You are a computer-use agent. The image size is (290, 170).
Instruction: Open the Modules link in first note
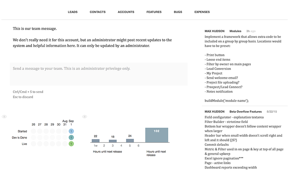click(235, 31)
